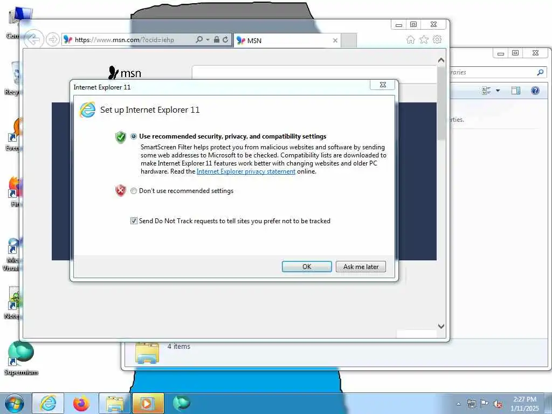Open a new blank tab

349,40
